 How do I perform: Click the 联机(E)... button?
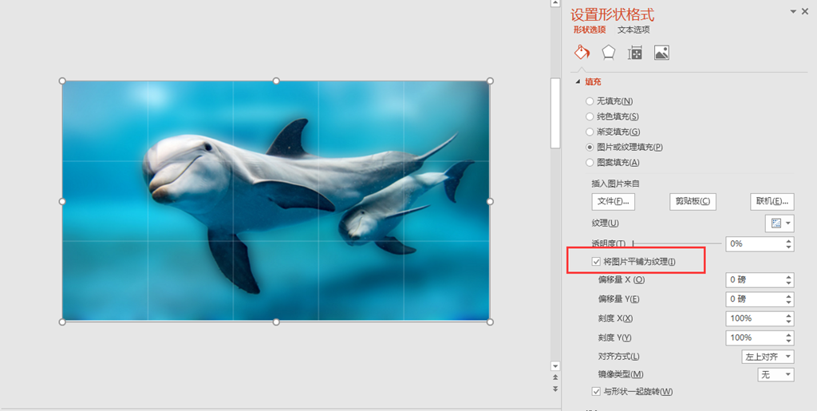point(772,201)
